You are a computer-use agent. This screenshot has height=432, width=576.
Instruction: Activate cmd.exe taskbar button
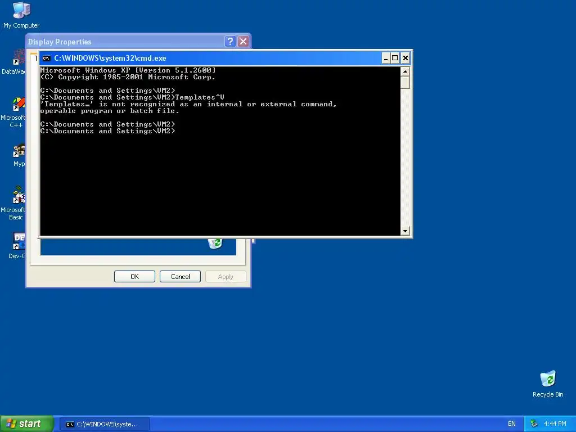coord(104,424)
